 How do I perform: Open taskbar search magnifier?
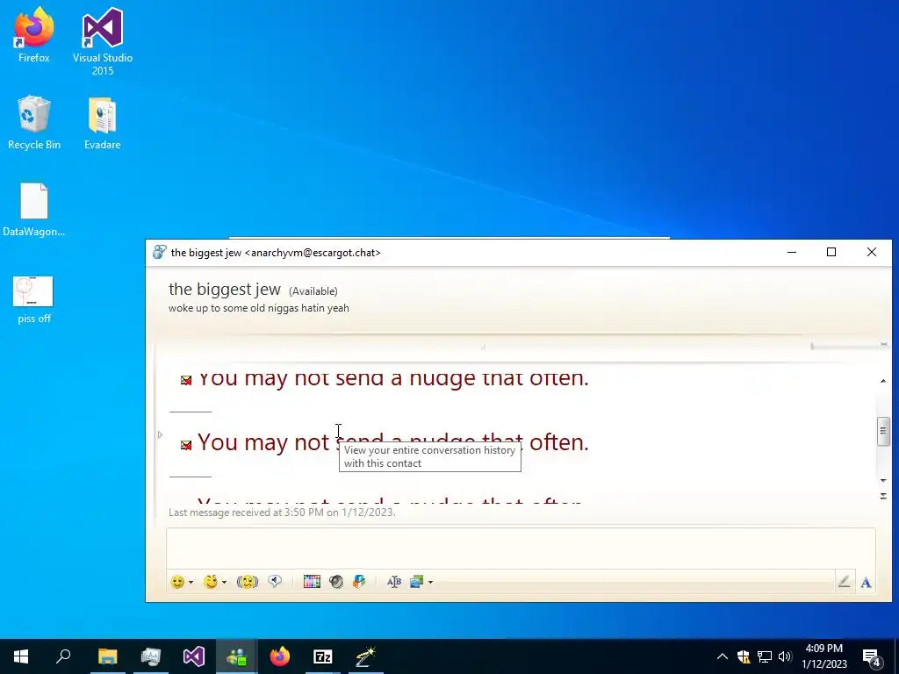[x=63, y=656]
